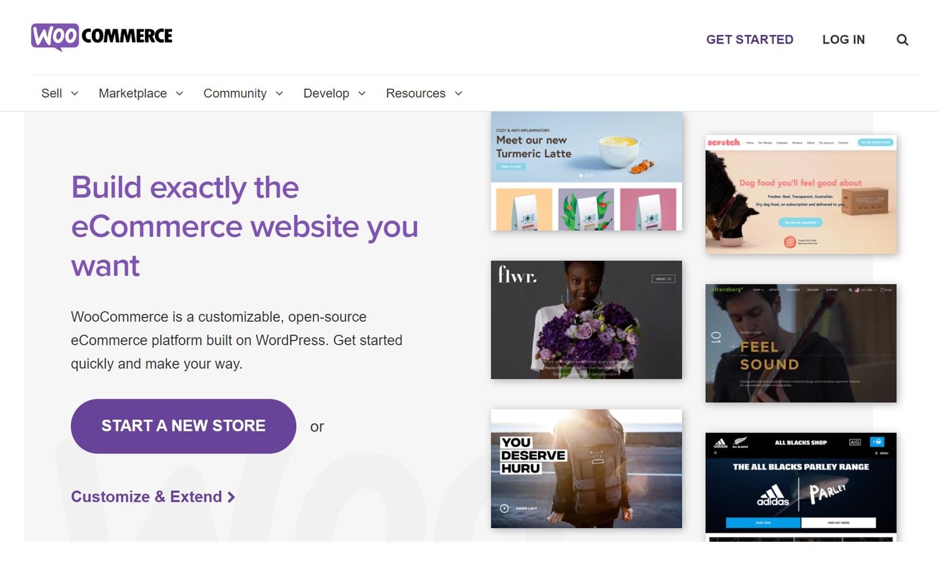
Task: Expand the chevron next to Develop
Action: (362, 93)
